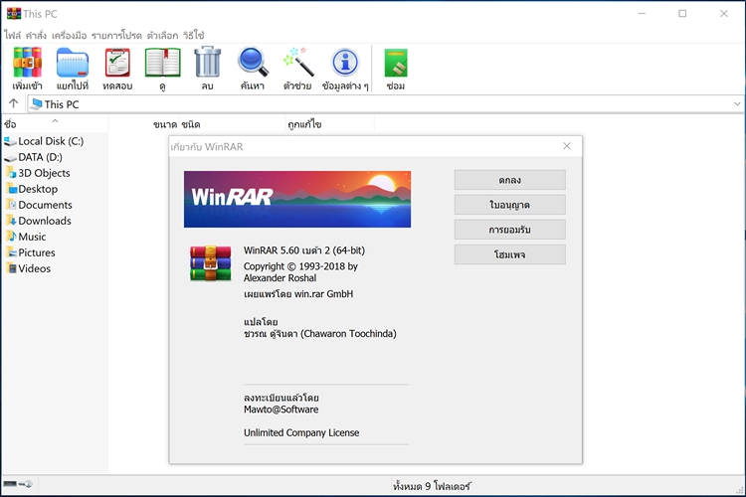
Task: Click the ตกลง (OK) button
Action: tap(509, 180)
